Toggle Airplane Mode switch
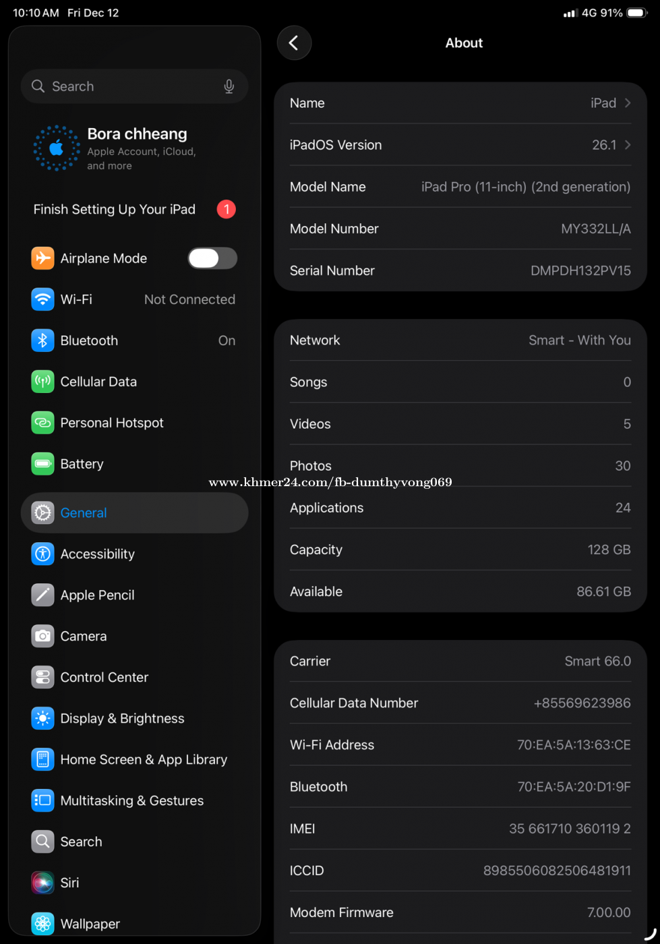Image resolution: width=660 pixels, height=944 pixels. click(212, 258)
